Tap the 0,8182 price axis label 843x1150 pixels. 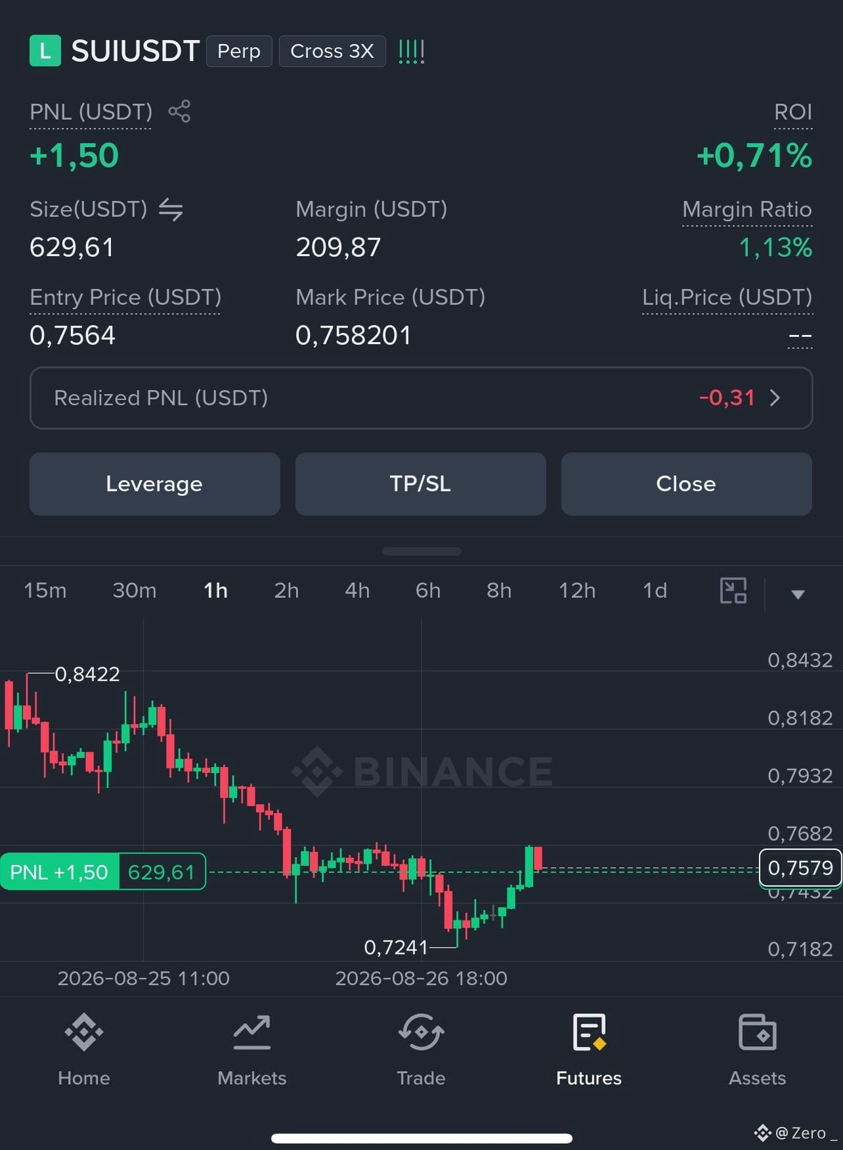coord(800,718)
